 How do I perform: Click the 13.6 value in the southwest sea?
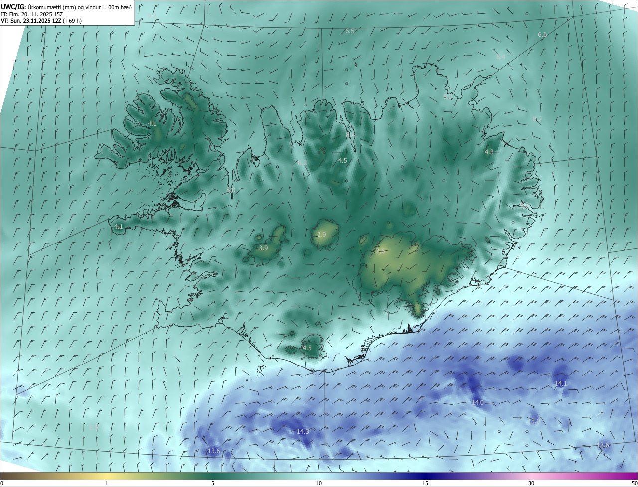pyautogui.click(x=214, y=451)
